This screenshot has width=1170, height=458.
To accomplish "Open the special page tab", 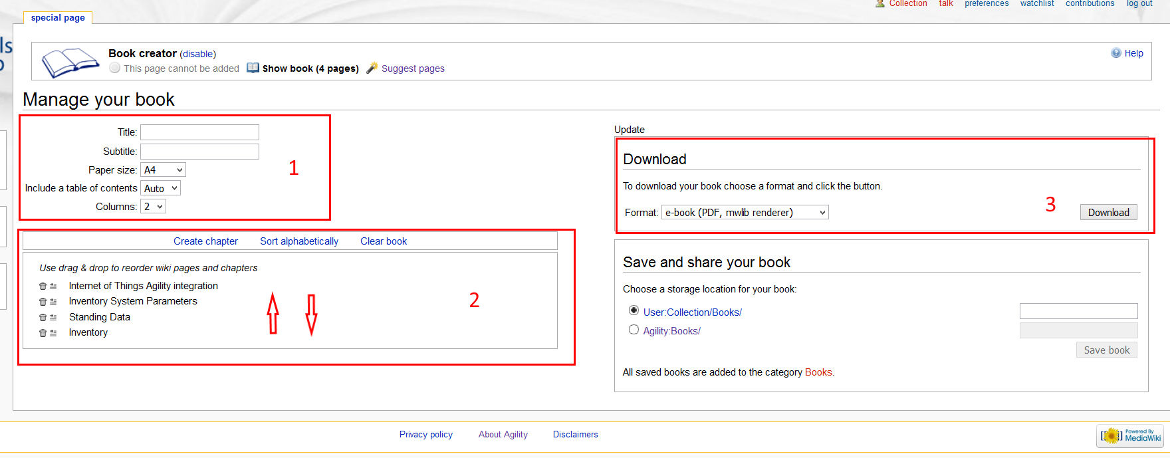I will click(58, 18).
